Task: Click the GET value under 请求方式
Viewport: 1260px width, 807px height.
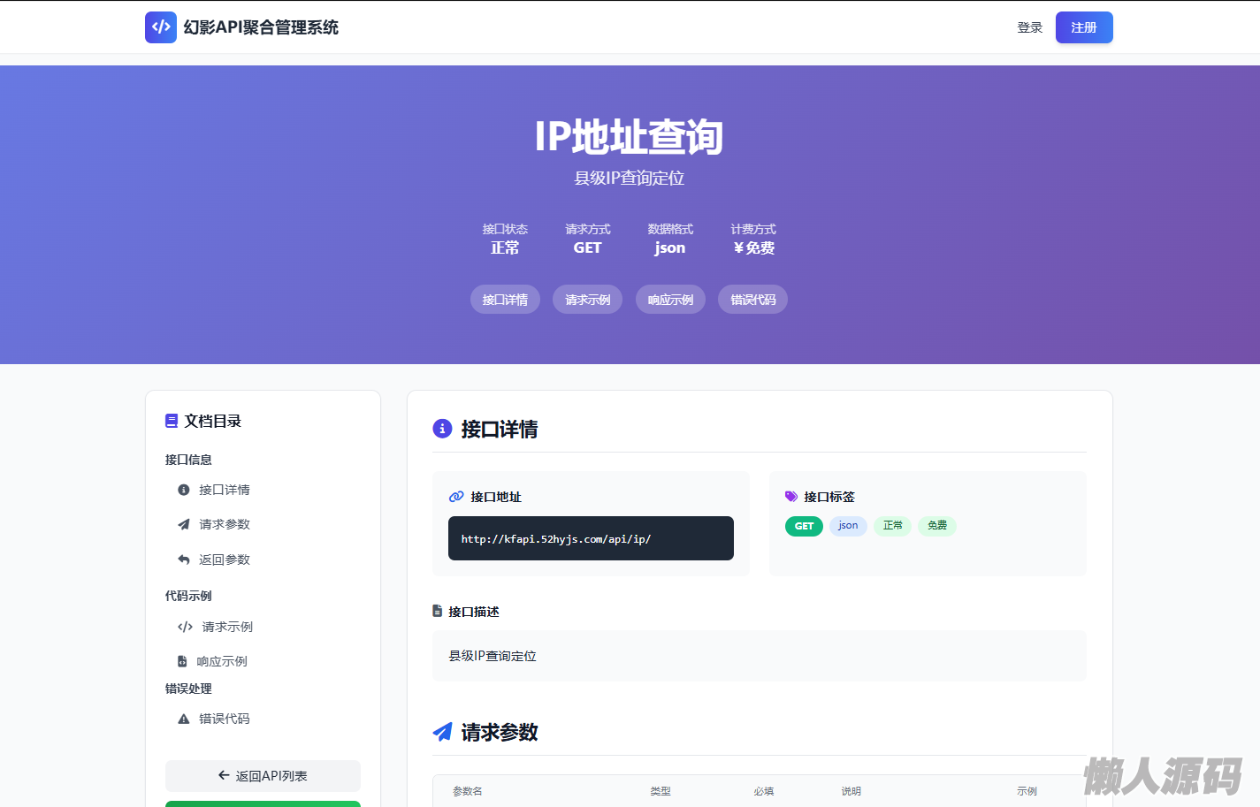Action: [588, 248]
